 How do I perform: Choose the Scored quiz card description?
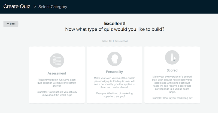click(172, 84)
